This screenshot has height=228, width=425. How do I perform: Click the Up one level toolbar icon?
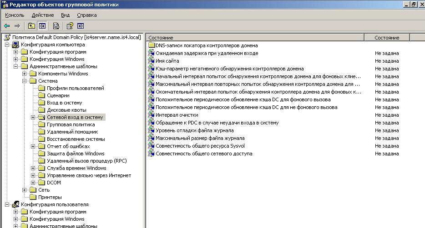coord(31,26)
